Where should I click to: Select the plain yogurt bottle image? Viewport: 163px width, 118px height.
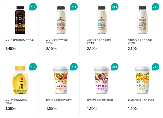click(102, 20)
